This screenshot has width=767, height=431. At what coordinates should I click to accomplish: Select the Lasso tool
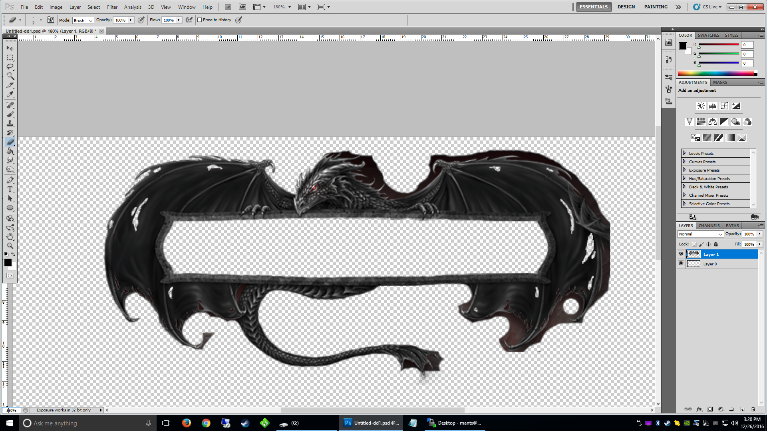click(x=10, y=67)
